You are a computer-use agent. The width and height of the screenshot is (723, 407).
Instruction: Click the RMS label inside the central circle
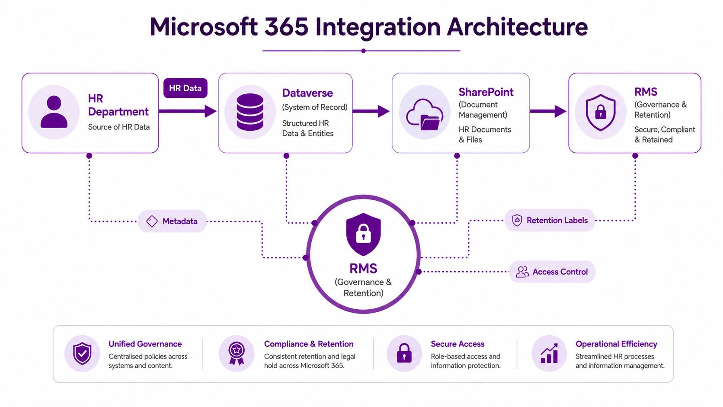tap(363, 269)
